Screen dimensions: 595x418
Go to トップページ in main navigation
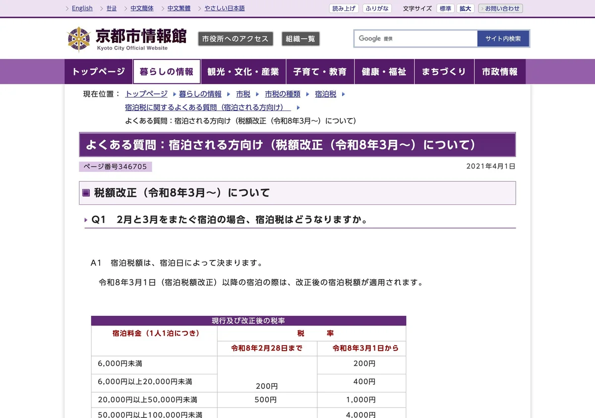coord(99,72)
